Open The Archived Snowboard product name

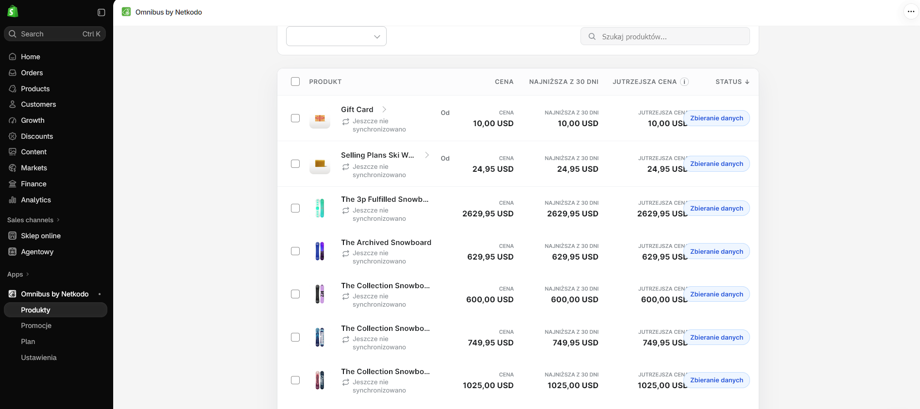click(x=386, y=243)
